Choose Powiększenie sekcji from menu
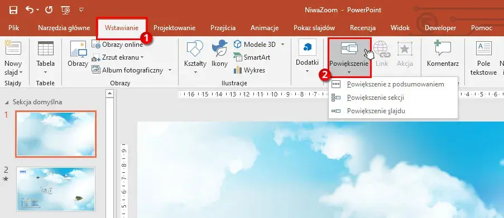The height and width of the screenshot is (218, 504). pyautogui.click(x=393, y=98)
